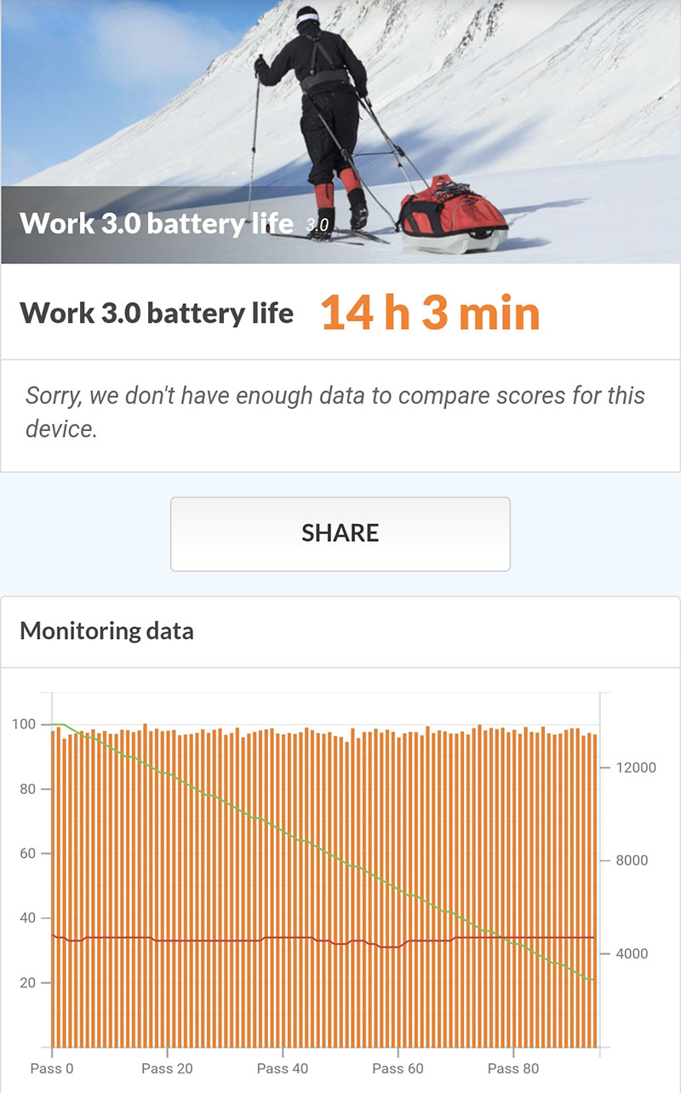This screenshot has width=681, height=1093.
Task: Click the 12000 right-axis label
Action: 635,768
